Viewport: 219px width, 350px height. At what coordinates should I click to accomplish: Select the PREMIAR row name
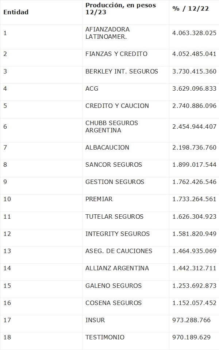click(x=99, y=199)
